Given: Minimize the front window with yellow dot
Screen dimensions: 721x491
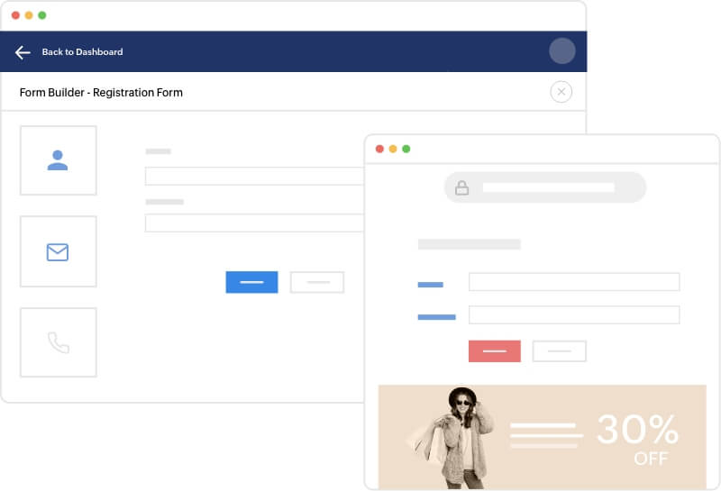Looking at the screenshot, I should pyautogui.click(x=393, y=149).
